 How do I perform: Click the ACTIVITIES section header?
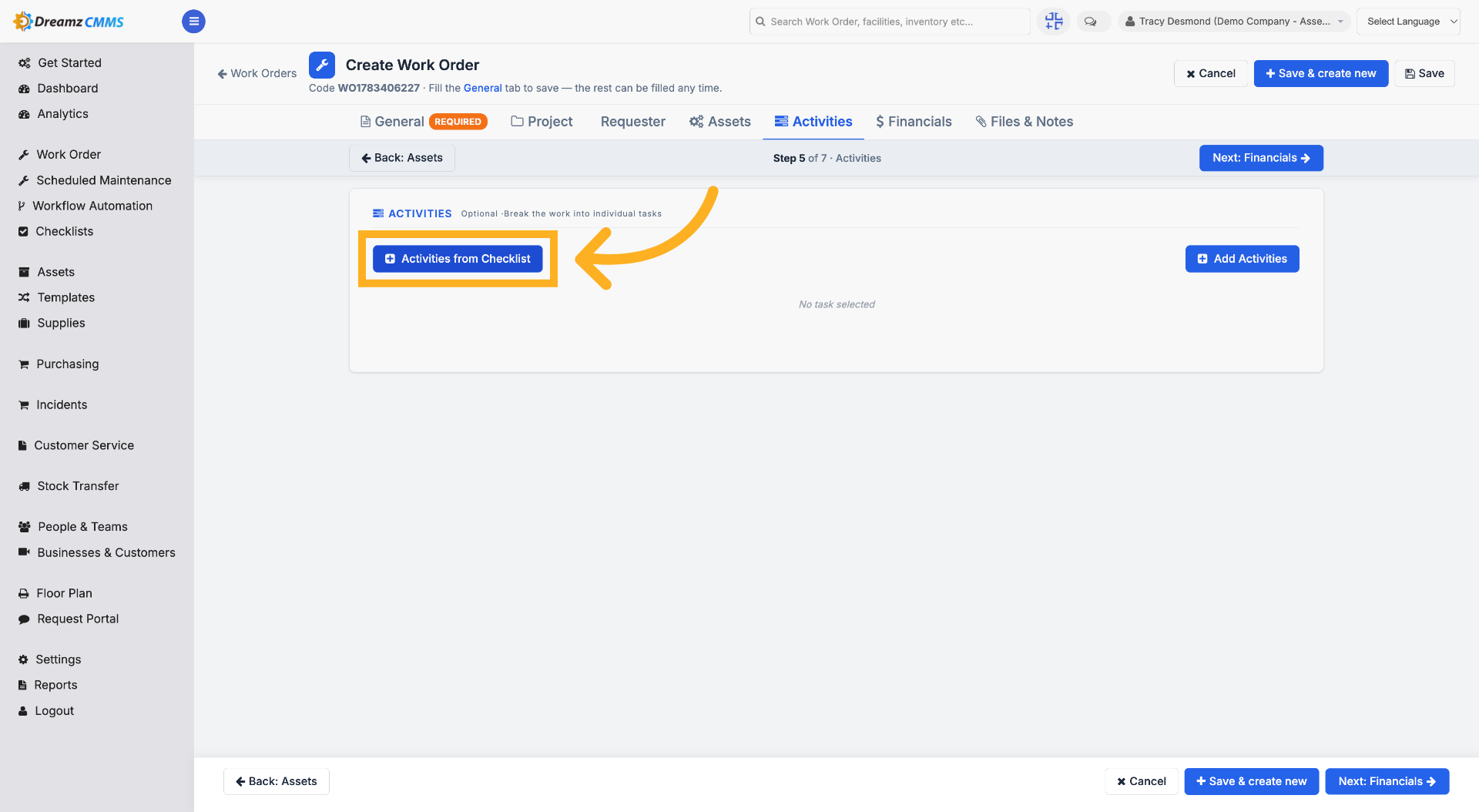412,213
